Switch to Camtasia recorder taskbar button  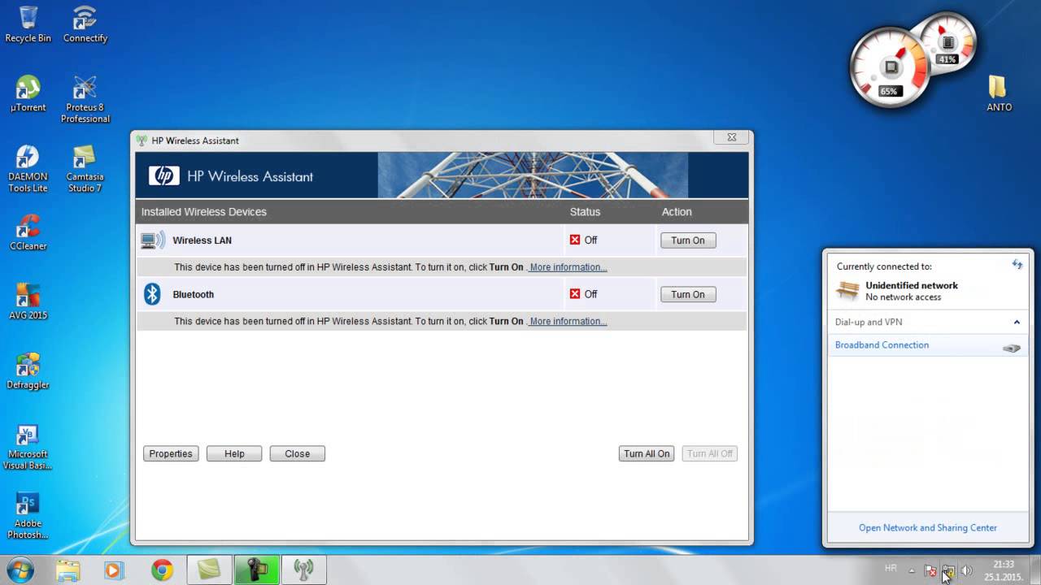coord(256,570)
